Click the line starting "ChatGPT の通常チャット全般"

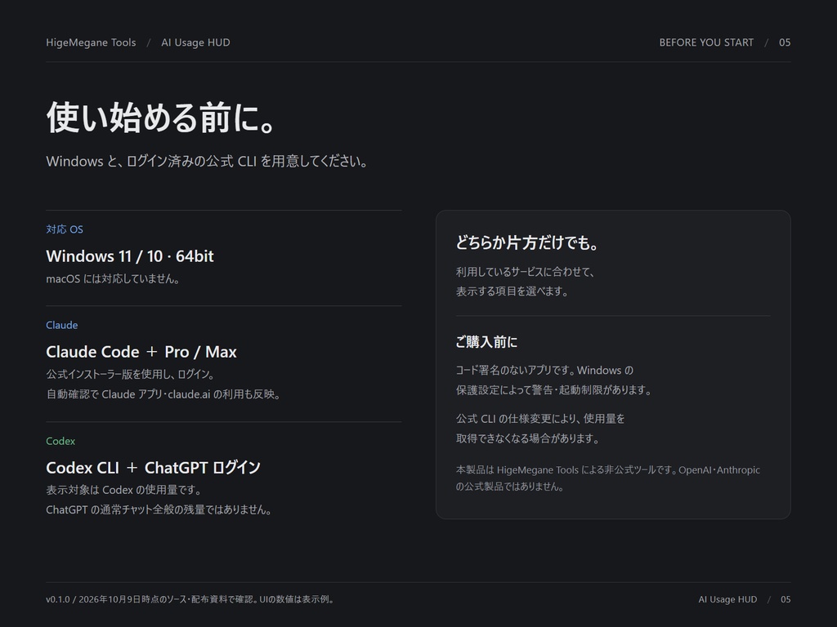[x=159, y=509]
